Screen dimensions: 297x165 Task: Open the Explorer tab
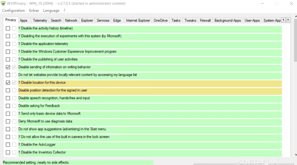(87, 20)
